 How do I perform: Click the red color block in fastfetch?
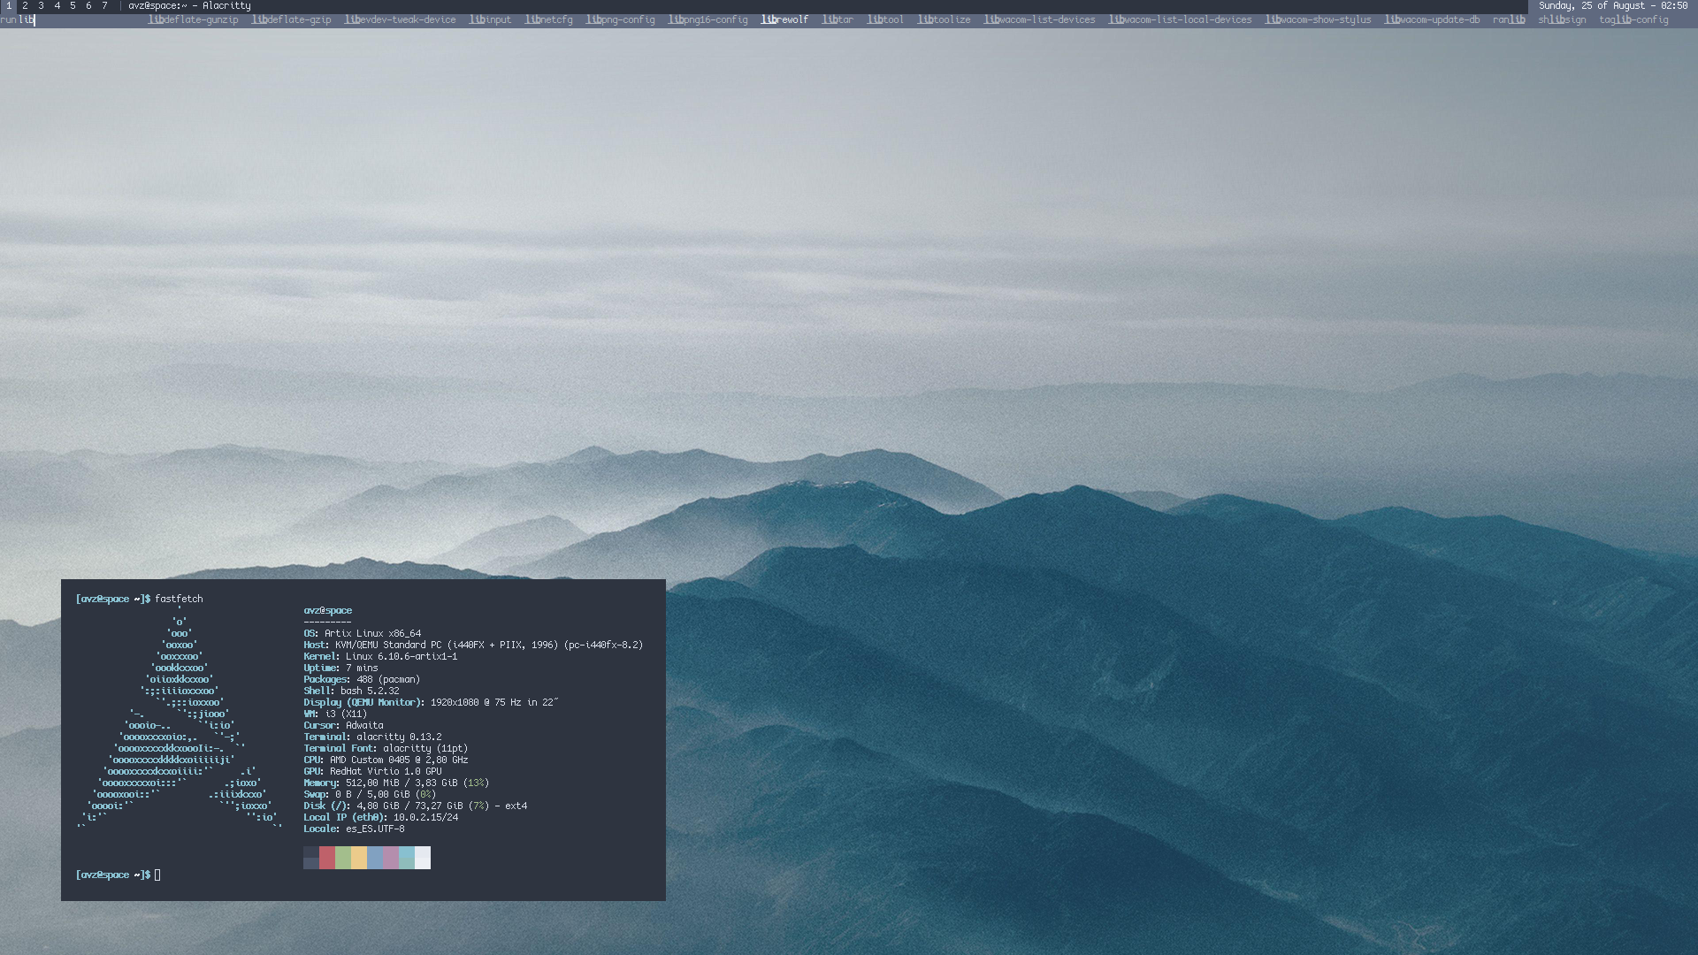(327, 857)
